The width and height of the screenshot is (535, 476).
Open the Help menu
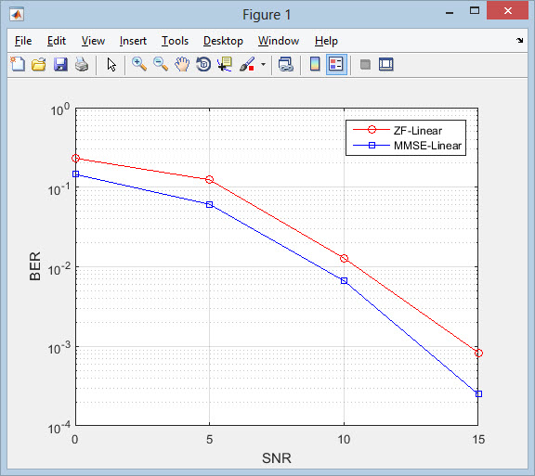tap(326, 41)
